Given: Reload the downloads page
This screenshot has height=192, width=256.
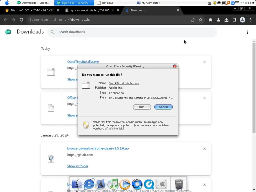Looking at the screenshot, I should pyautogui.click(x=21, y=20).
